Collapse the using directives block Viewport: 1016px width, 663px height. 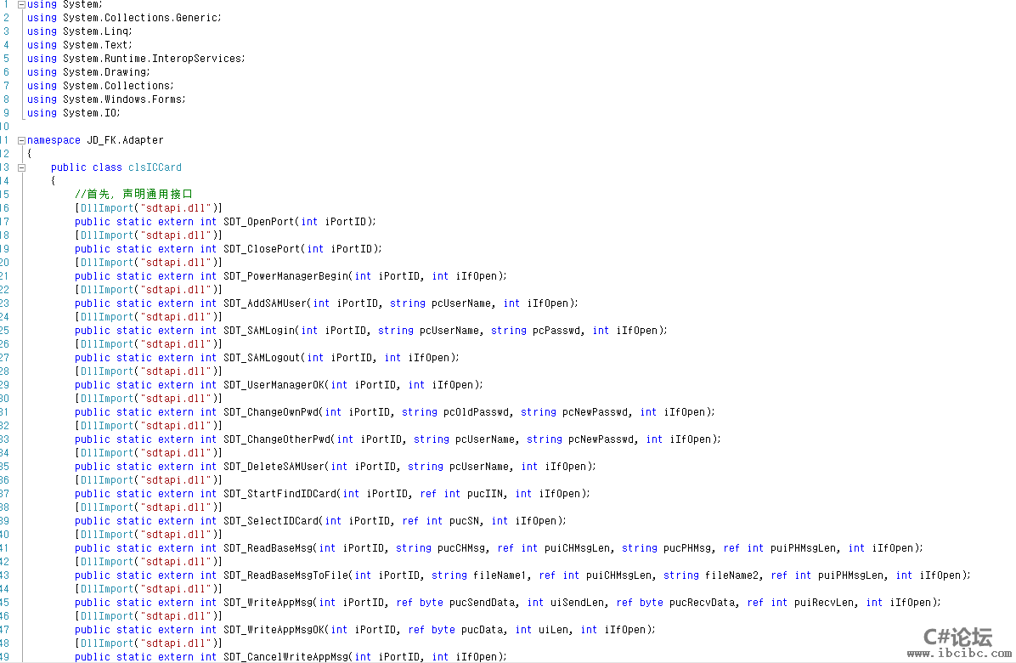tap(21, 4)
